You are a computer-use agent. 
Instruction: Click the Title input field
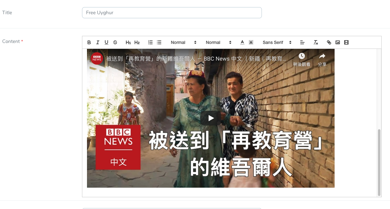pyautogui.click(x=172, y=13)
